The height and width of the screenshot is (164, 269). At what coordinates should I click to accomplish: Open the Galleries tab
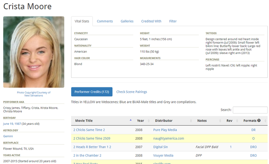click(x=127, y=21)
